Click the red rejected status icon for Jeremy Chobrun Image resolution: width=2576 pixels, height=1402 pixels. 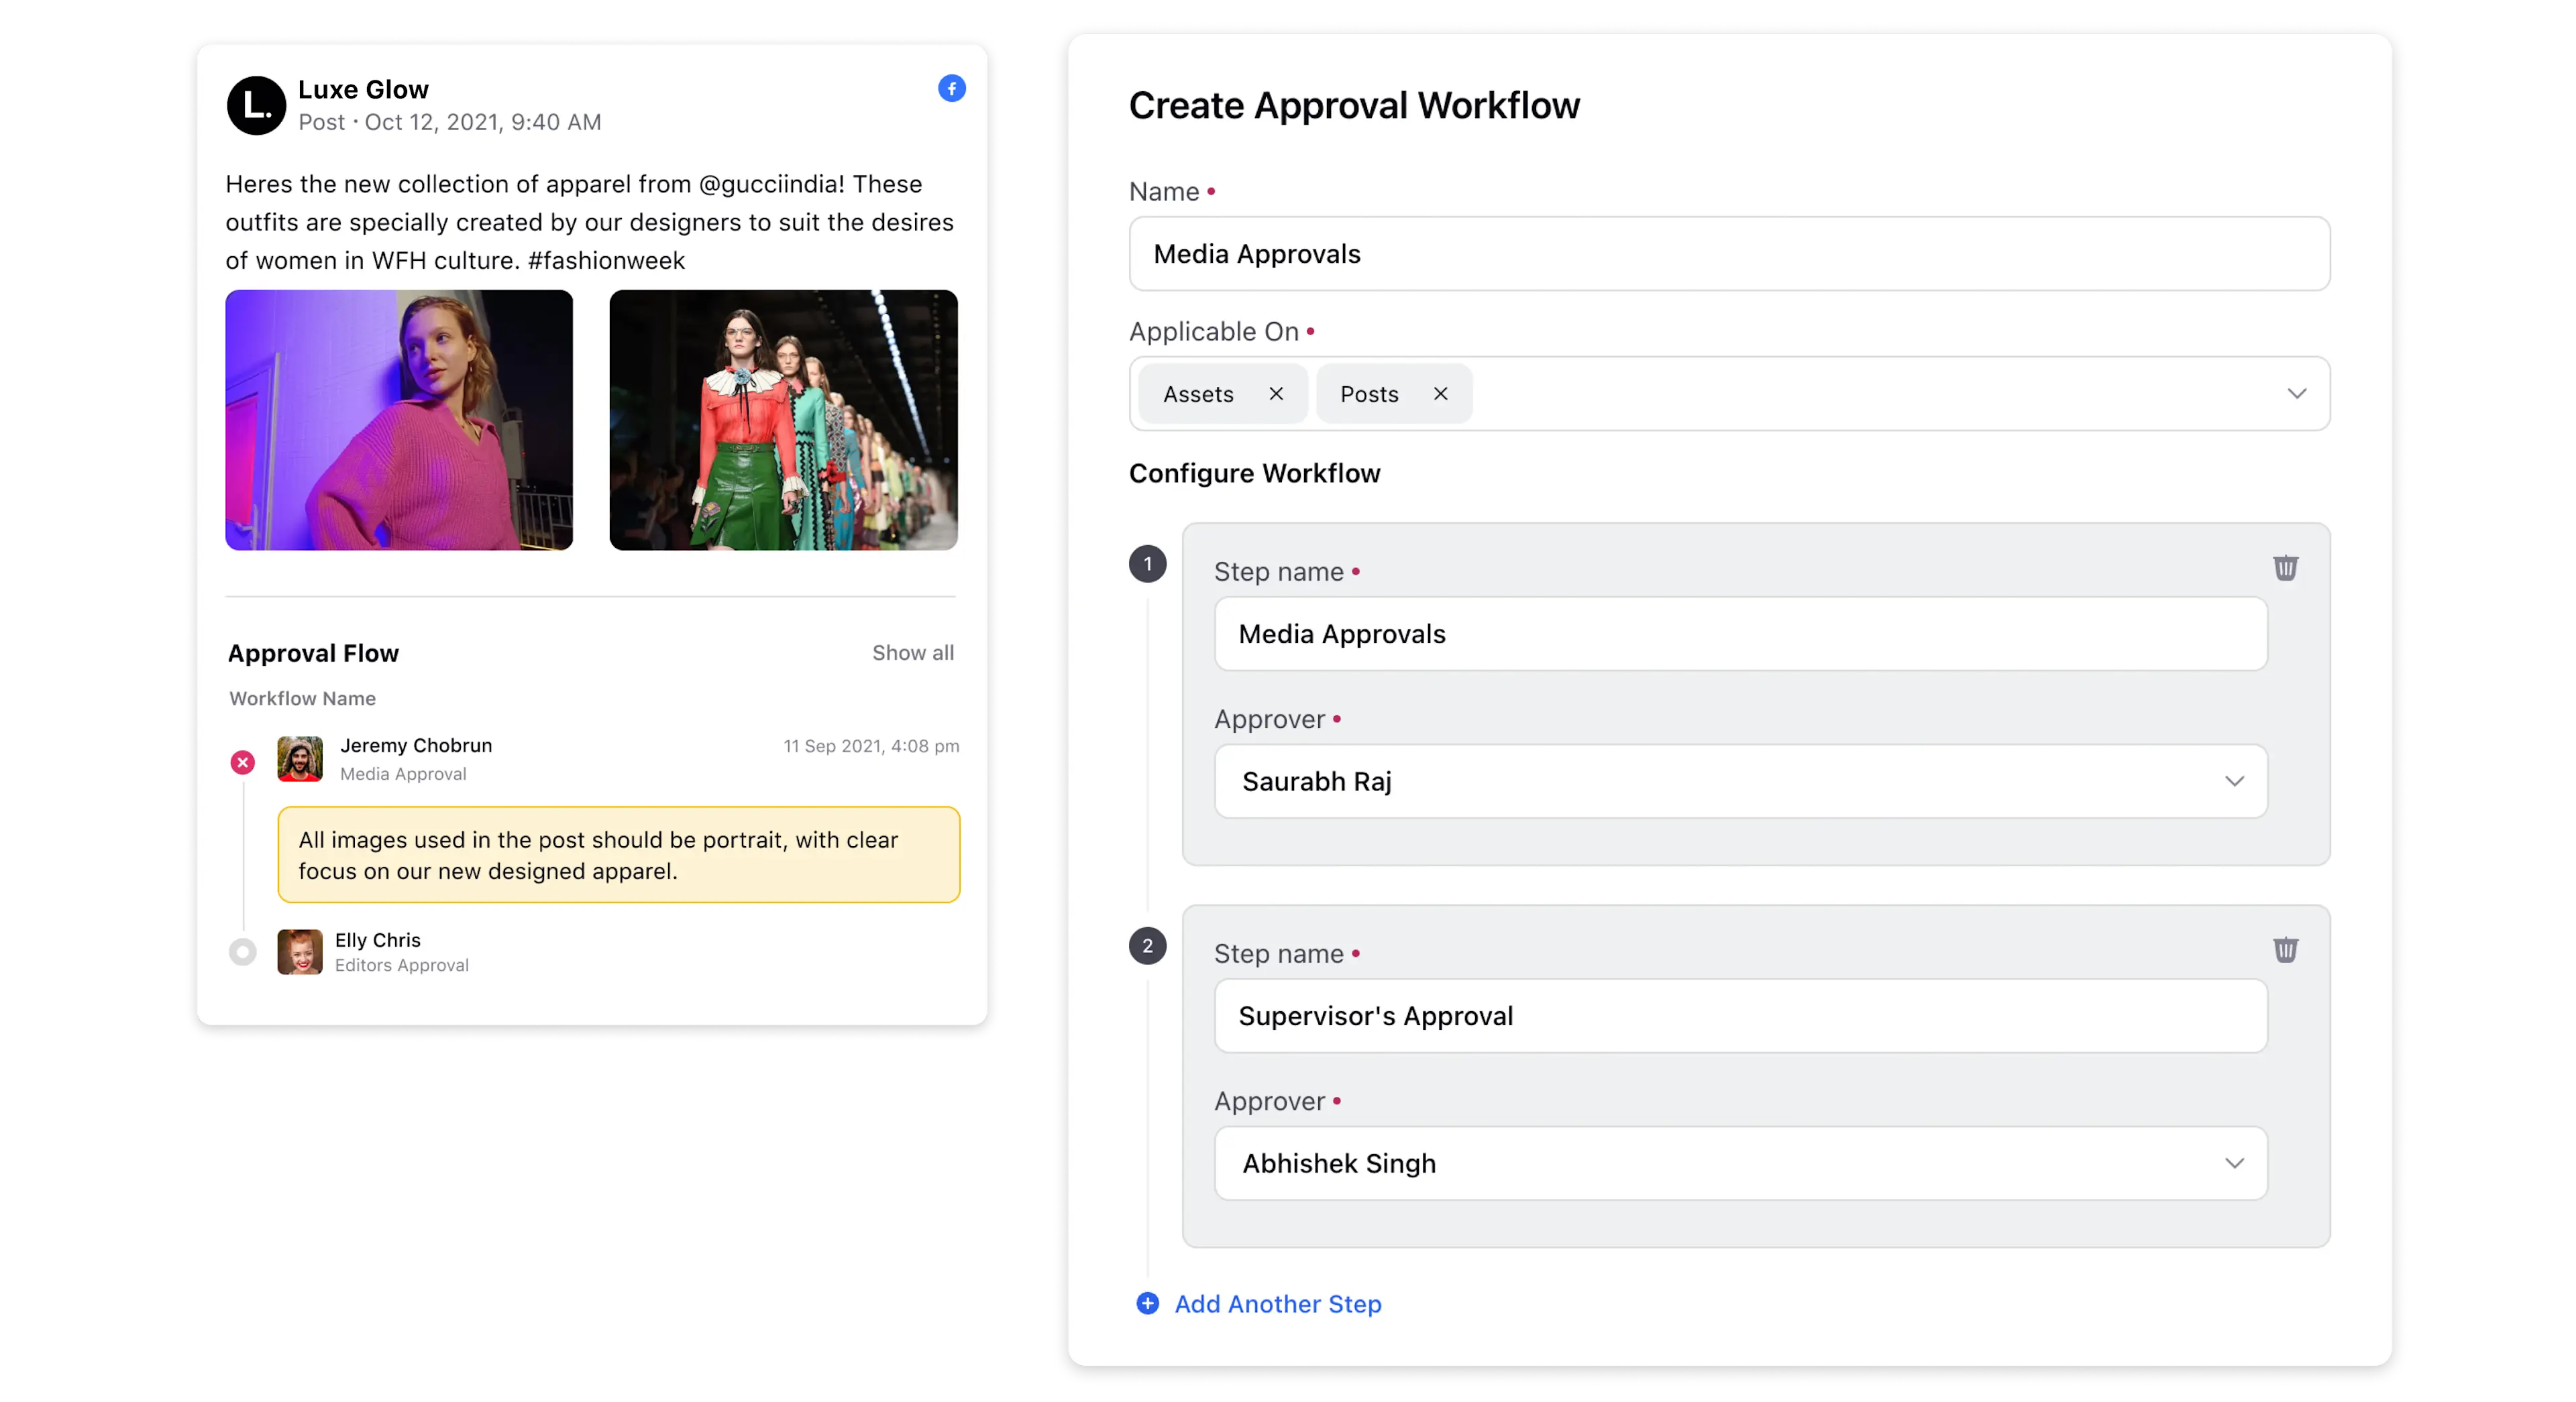click(x=243, y=762)
